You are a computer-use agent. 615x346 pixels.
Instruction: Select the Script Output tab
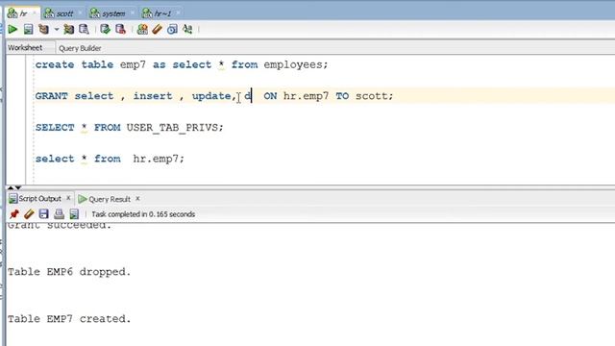pos(39,199)
